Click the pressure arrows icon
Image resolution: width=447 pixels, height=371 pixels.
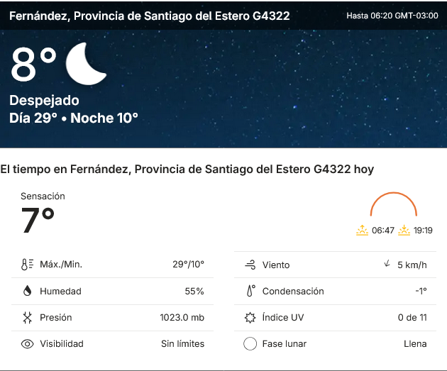click(28, 317)
